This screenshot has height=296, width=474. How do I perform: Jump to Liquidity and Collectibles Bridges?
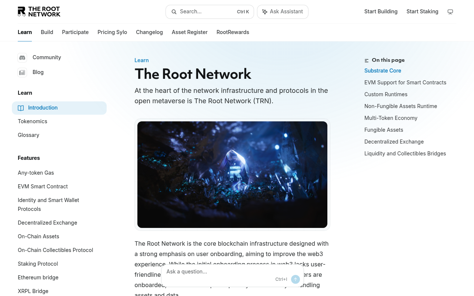point(405,154)
